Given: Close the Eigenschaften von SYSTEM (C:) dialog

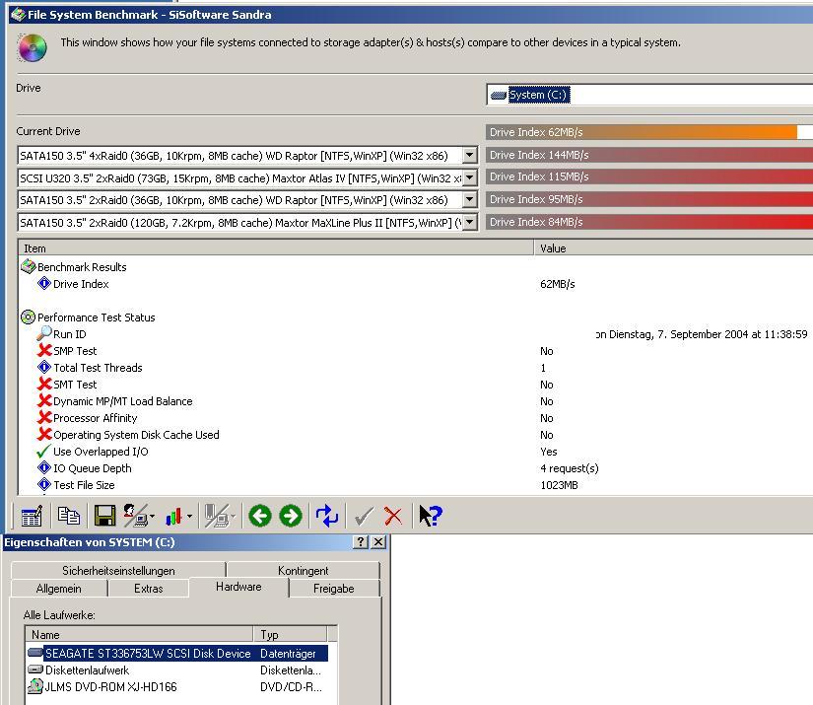Looking at the screenshot, I should point(379,542).
